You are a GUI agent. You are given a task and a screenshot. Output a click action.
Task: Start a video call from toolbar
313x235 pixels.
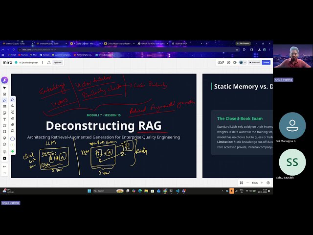click(235, 63)
